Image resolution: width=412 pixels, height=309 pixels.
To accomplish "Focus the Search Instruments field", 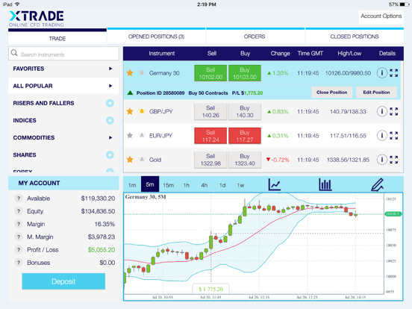I will (x=63, y=54).
